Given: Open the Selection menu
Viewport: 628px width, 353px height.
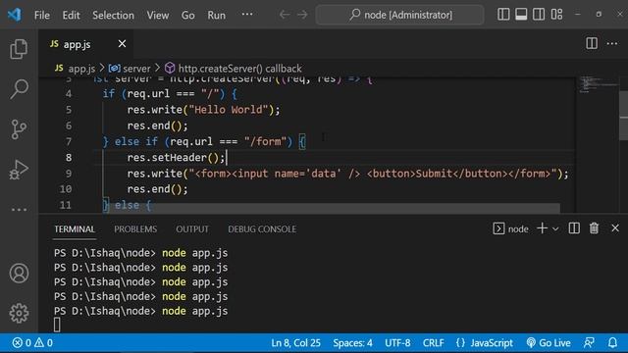Looking at the screenshot, I should tap(114, 16).
